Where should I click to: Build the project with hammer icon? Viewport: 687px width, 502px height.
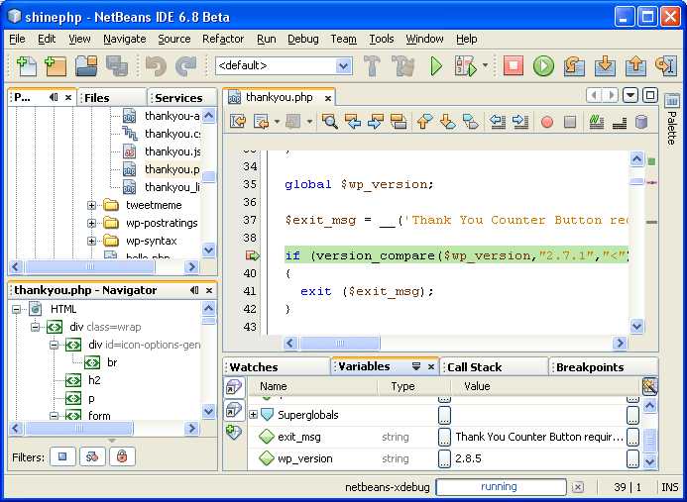372,66
